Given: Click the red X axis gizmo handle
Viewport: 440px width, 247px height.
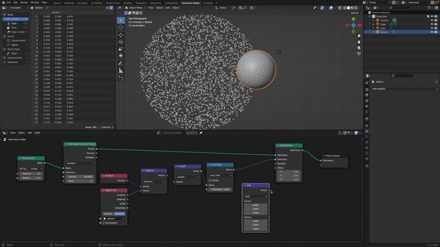Looking at the screenshot, I should coord(360,25).
